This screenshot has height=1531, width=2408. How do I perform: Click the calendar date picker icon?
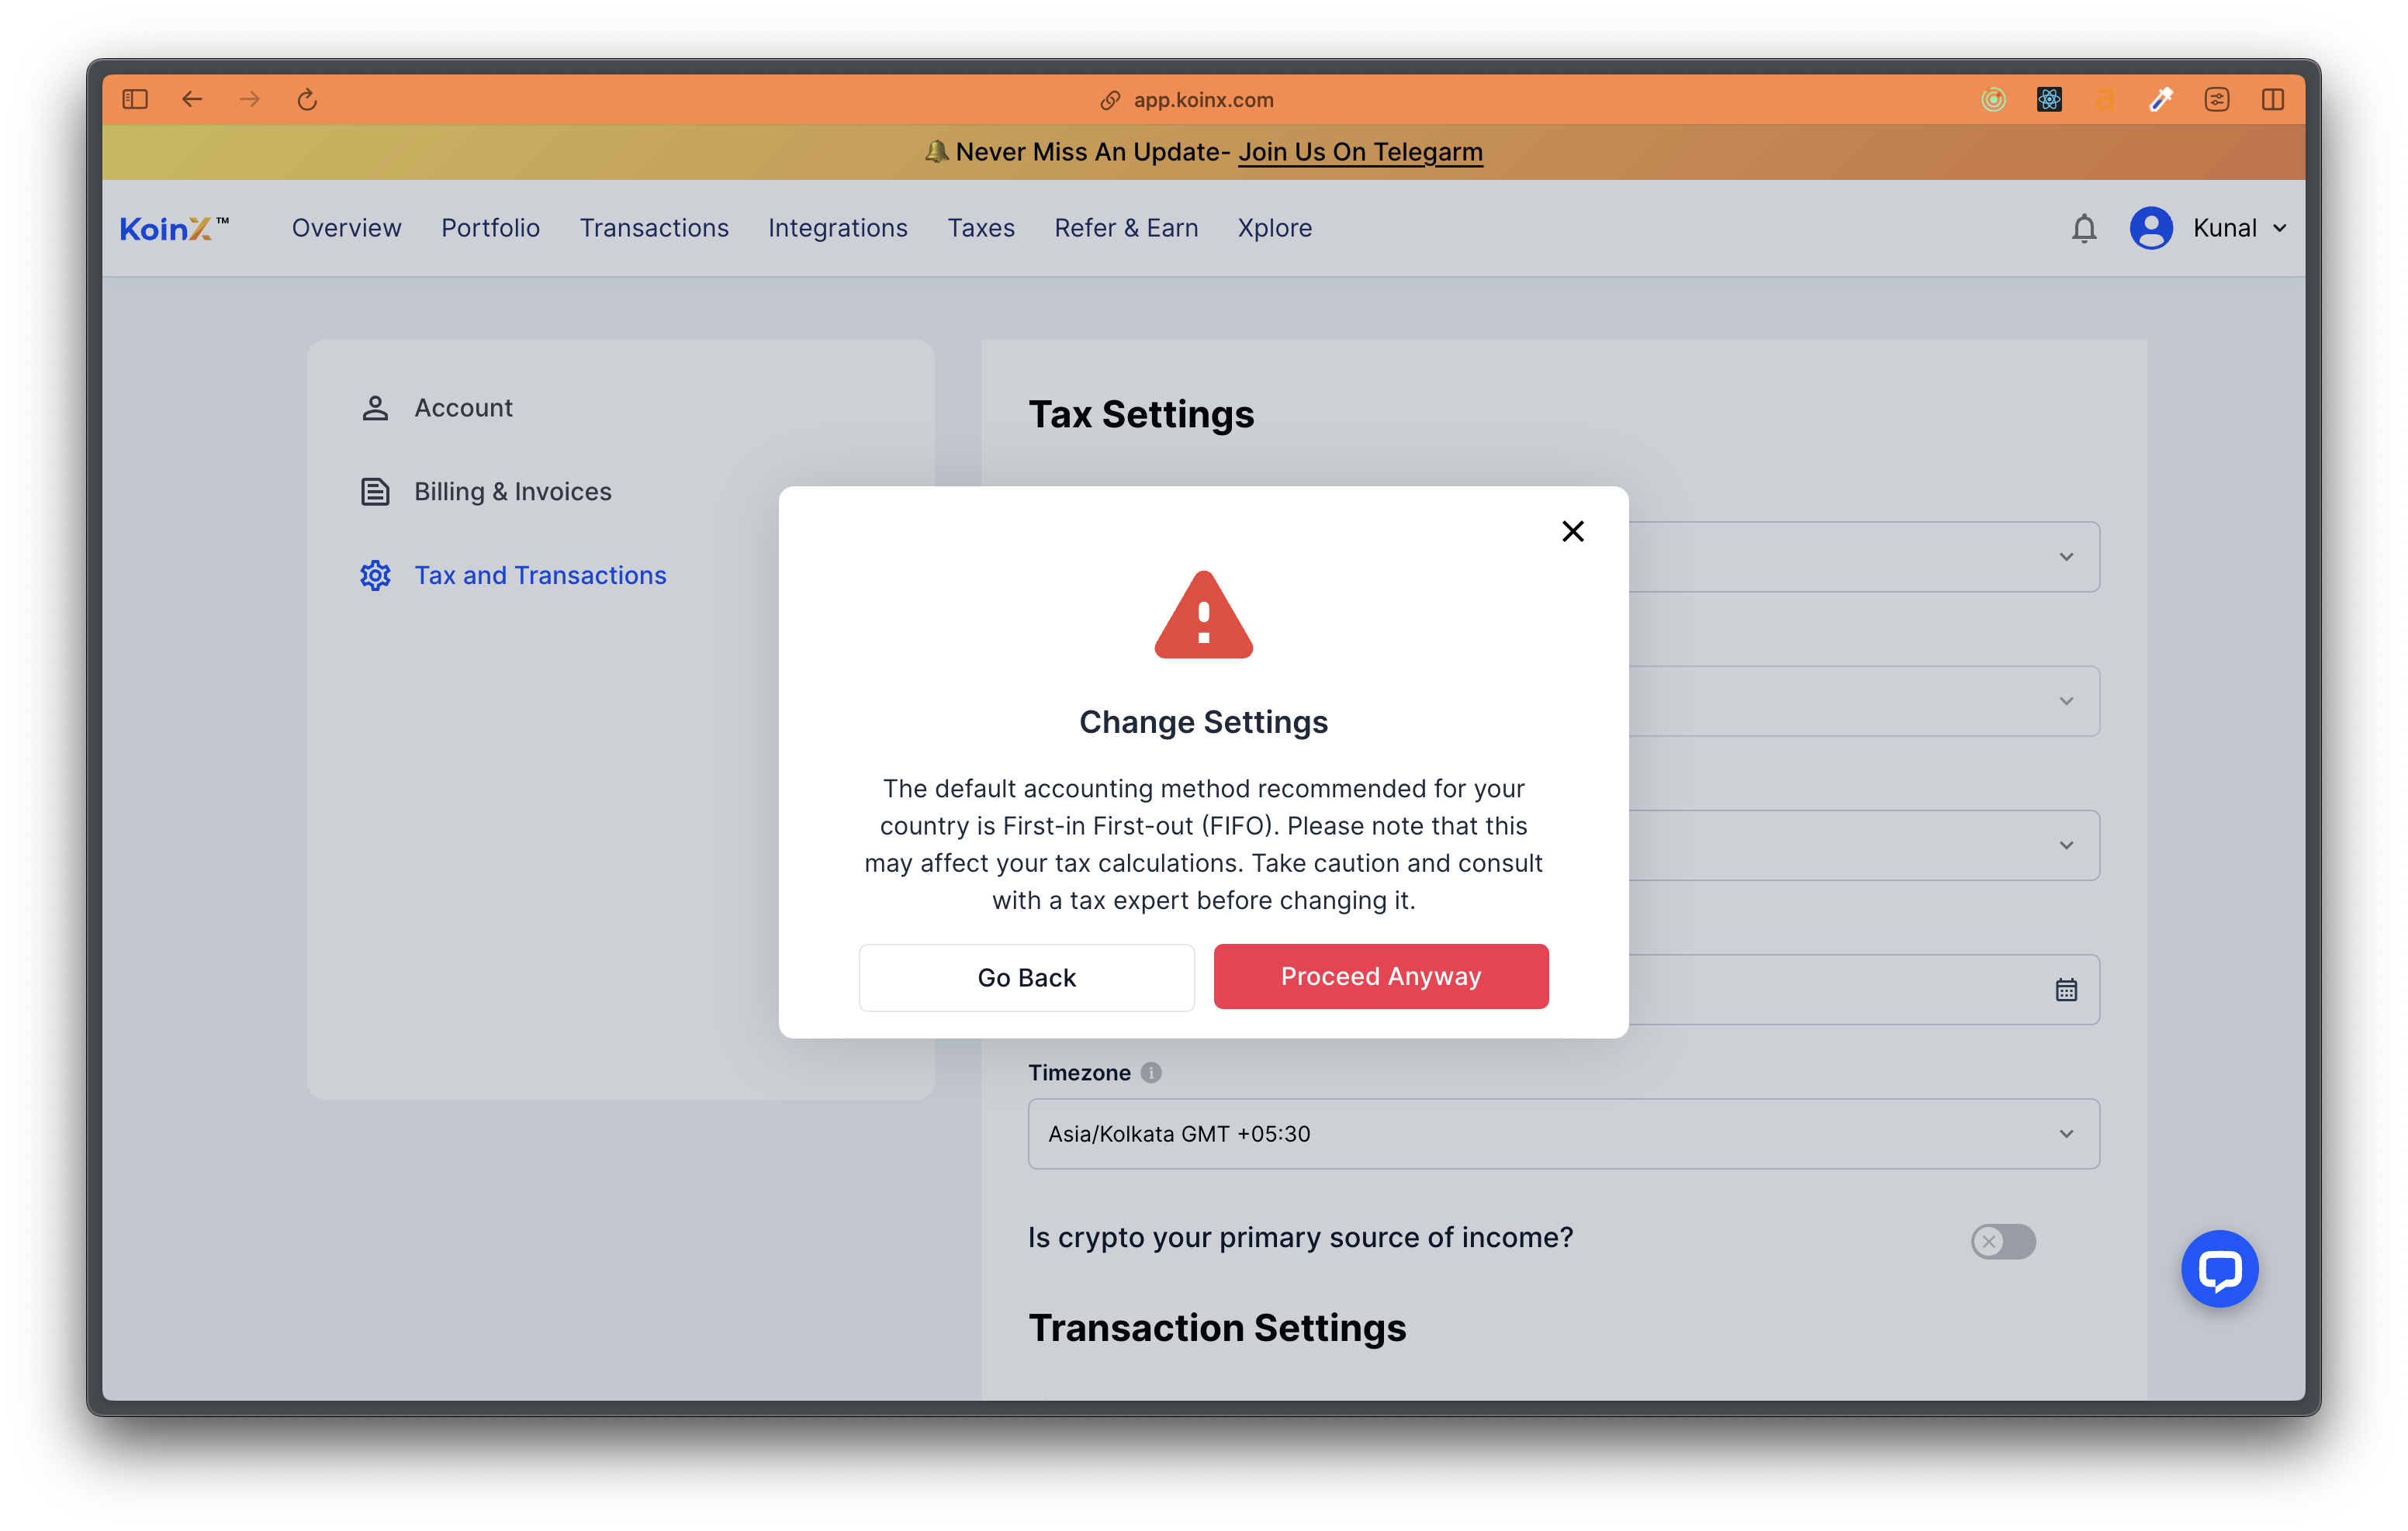(x=2066, y=989)
